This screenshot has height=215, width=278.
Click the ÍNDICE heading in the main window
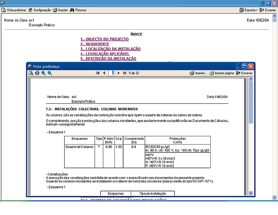(136, 34)
